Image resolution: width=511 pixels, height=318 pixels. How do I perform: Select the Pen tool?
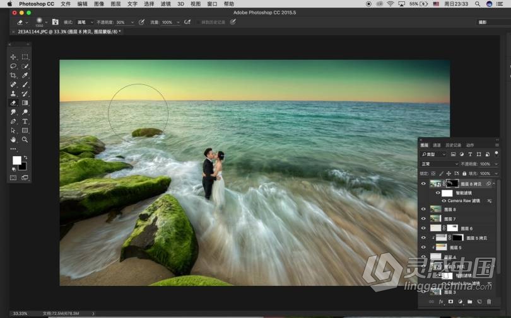[13, 122]
